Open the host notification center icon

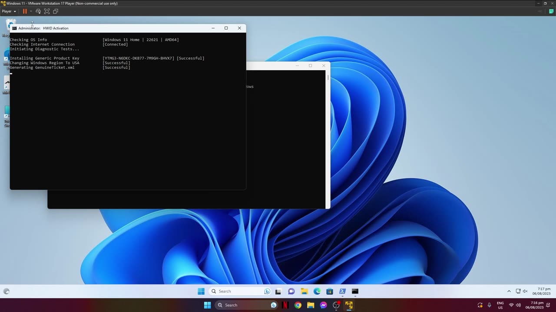(549, 305)
